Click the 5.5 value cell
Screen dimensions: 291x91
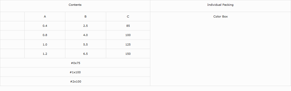point(85,44)
